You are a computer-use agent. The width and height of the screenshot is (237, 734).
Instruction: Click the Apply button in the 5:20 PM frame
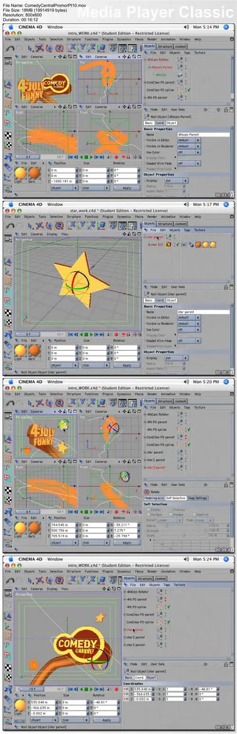point(127,542)
